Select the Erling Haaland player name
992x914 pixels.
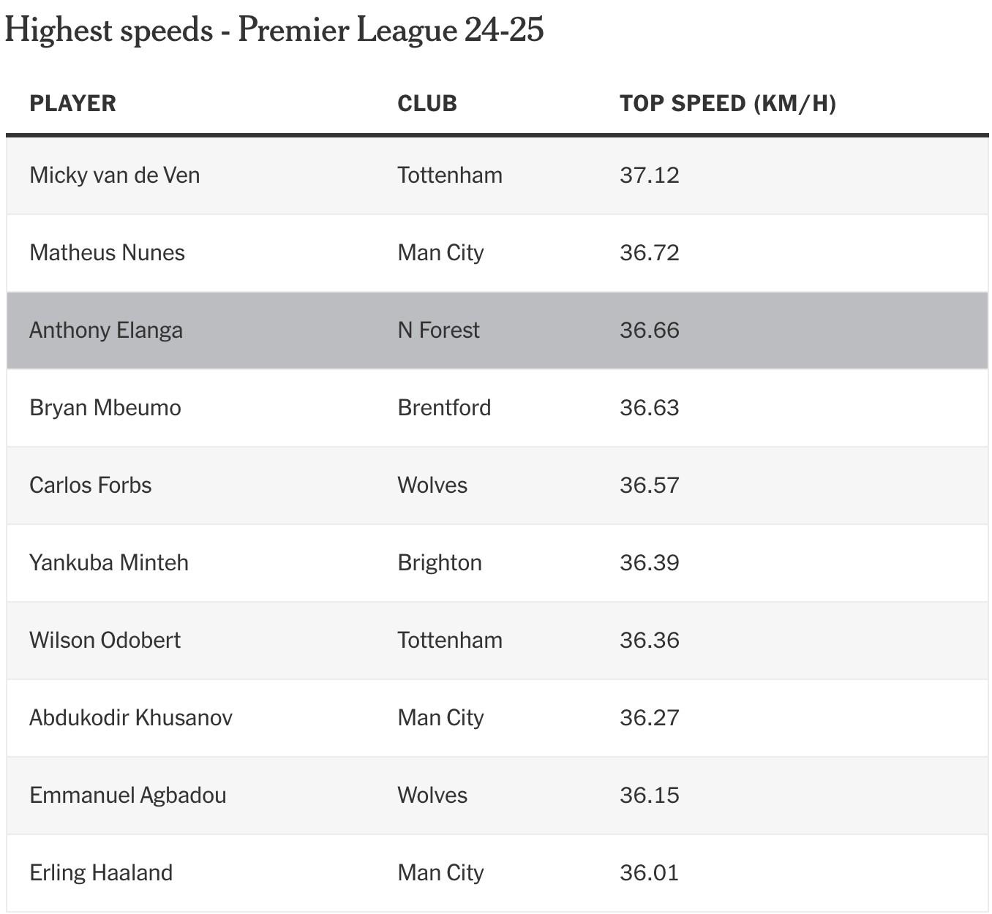point(101,873)
